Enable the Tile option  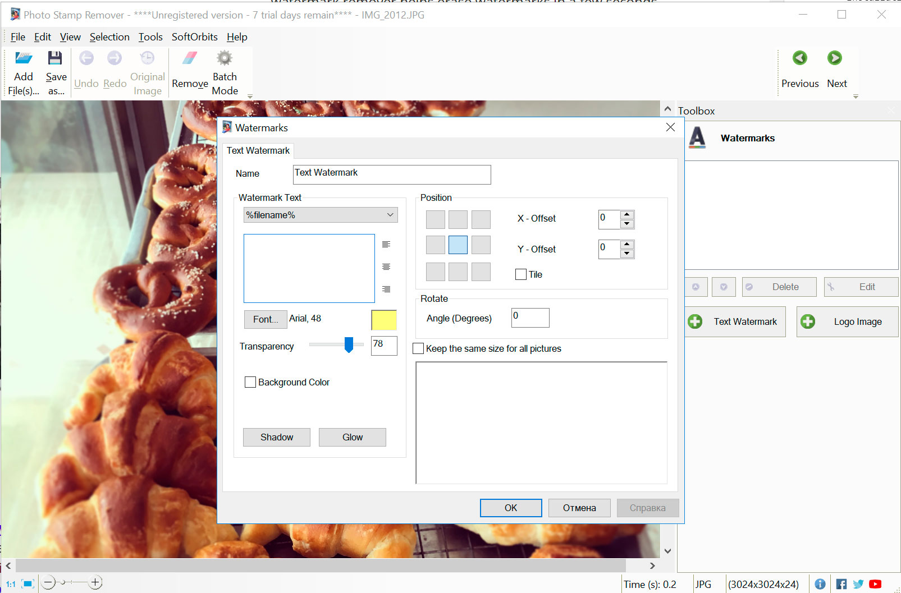pos(520,274)
